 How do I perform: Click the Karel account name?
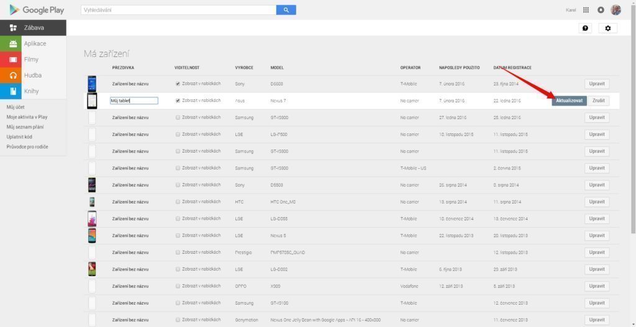(x=571, y=10)
